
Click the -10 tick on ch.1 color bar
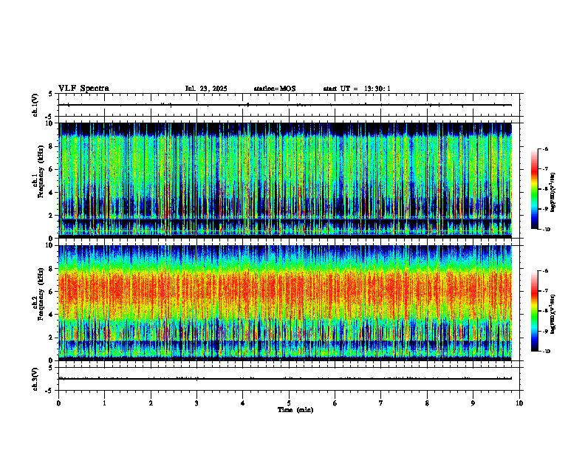pyautogui.click(x=546, y=230)
